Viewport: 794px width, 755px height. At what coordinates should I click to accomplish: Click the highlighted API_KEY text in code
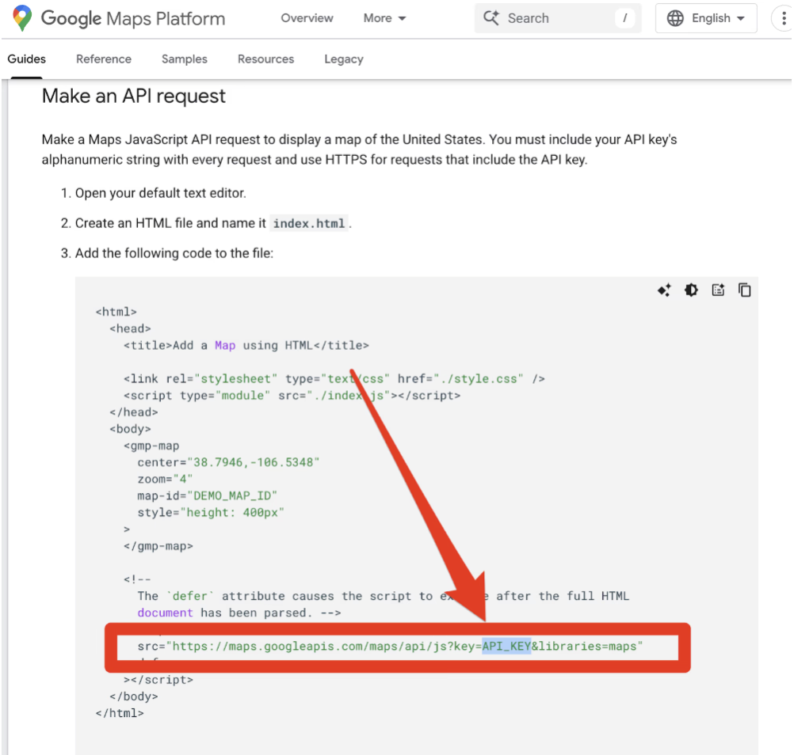pos(506,647)
